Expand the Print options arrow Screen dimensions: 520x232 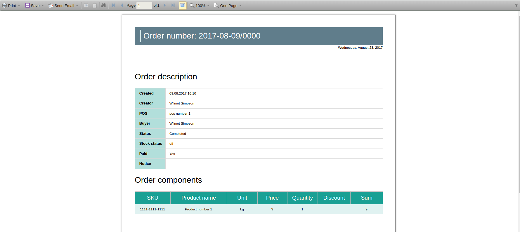pyautogui.click(x=19, y=6)
